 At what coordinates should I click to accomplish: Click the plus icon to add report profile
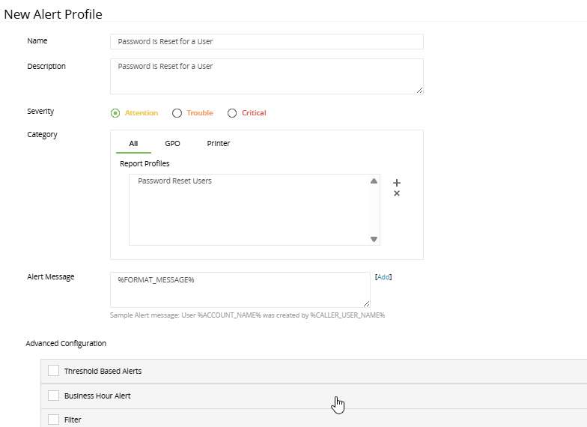(x=397, y=183)
